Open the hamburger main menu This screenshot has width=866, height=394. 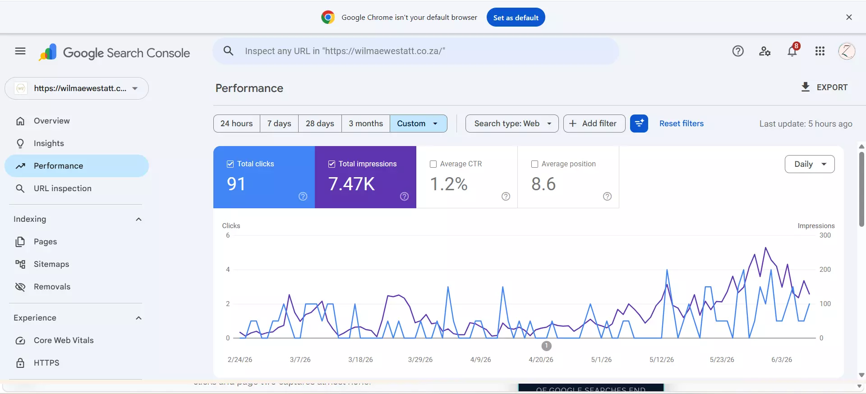(x=20, y=51)
